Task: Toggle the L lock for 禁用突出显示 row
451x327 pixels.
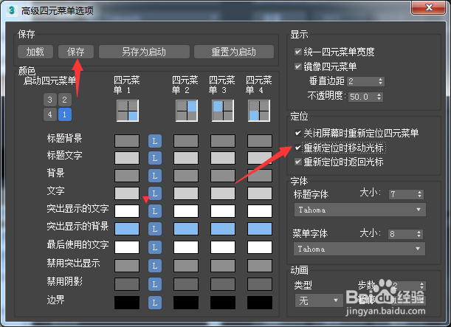Action: pos(155,266)
